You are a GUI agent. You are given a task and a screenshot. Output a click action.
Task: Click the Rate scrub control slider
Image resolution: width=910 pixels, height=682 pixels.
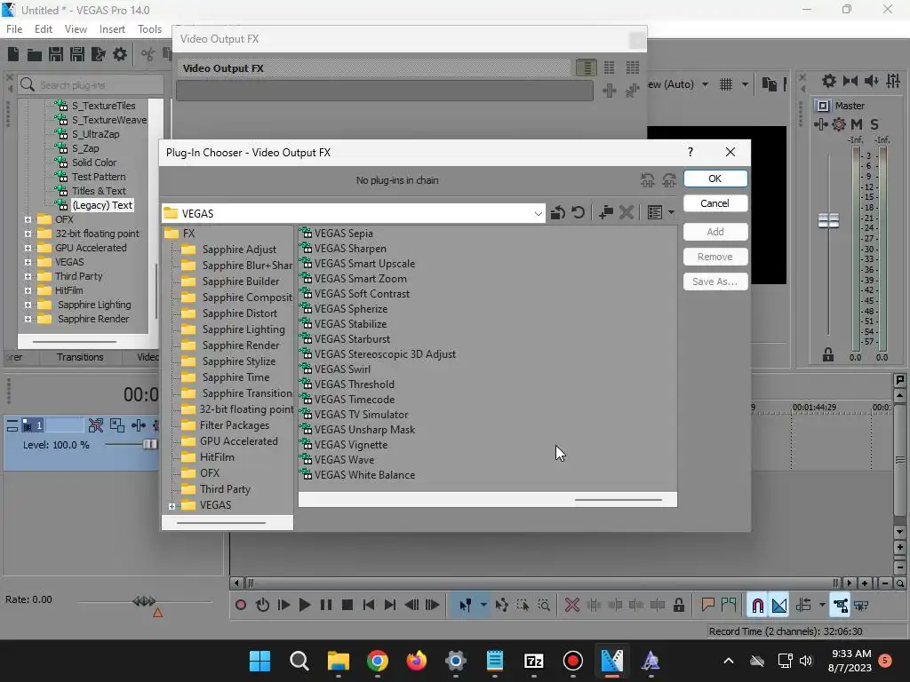tap(145, 601)
